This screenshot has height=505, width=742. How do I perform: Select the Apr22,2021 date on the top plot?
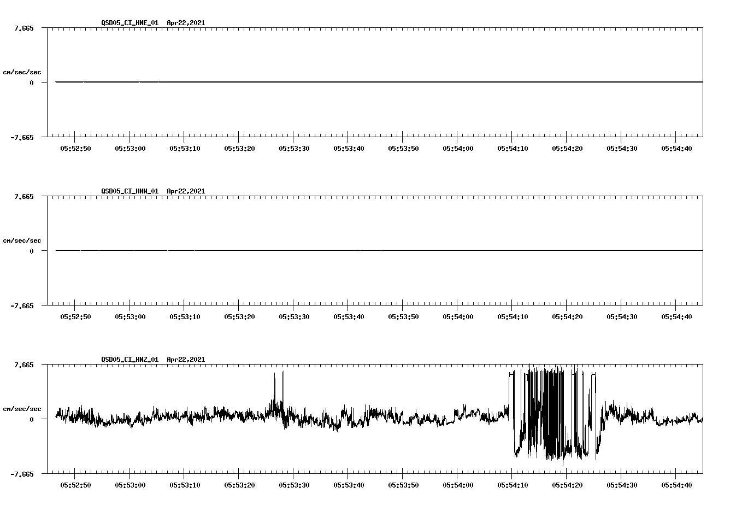[186, 24]
